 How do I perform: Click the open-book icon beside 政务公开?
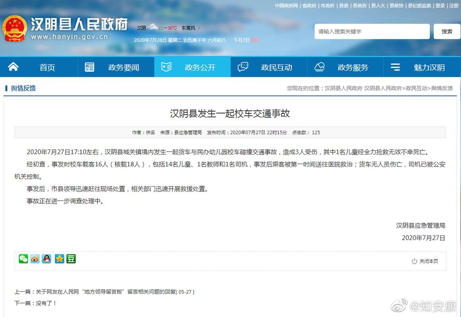click(x=166, y=67)
